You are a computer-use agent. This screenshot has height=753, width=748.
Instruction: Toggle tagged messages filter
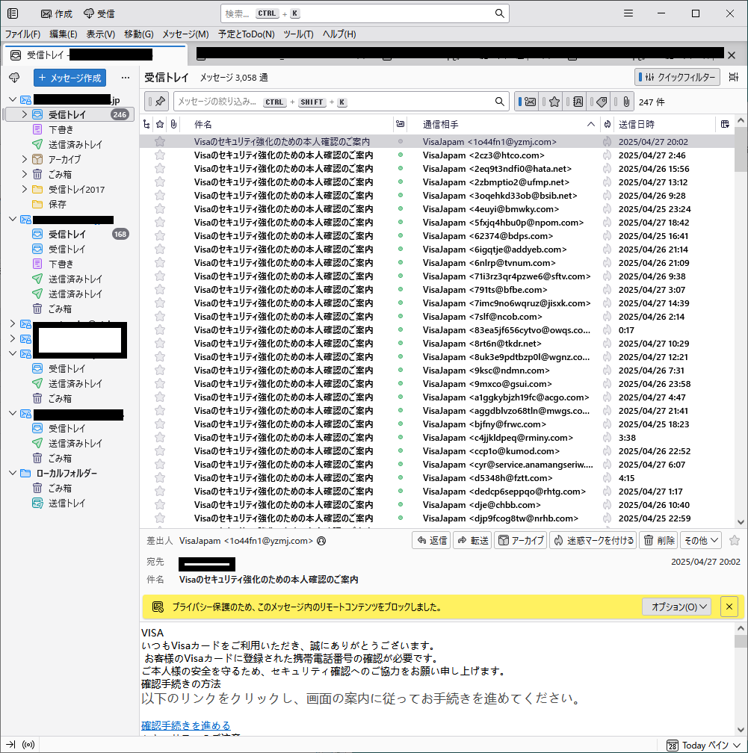[x=598, y=102]
